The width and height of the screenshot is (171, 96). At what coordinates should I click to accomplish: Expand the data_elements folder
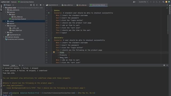[6, 10]
